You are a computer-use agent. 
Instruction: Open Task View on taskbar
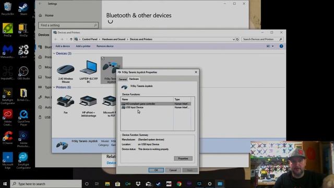point(97,184)
